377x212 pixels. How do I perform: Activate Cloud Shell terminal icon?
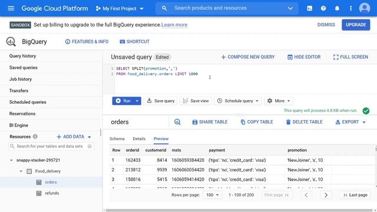[x=309, y=8]
